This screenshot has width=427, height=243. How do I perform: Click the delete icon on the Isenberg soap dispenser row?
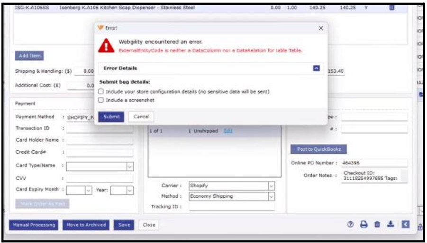(x=391, y=8)
